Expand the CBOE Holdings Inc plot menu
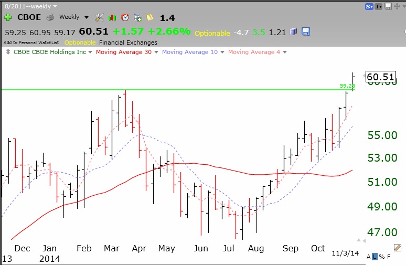Screen dimensions: 406x265 (x=90, y=52)
